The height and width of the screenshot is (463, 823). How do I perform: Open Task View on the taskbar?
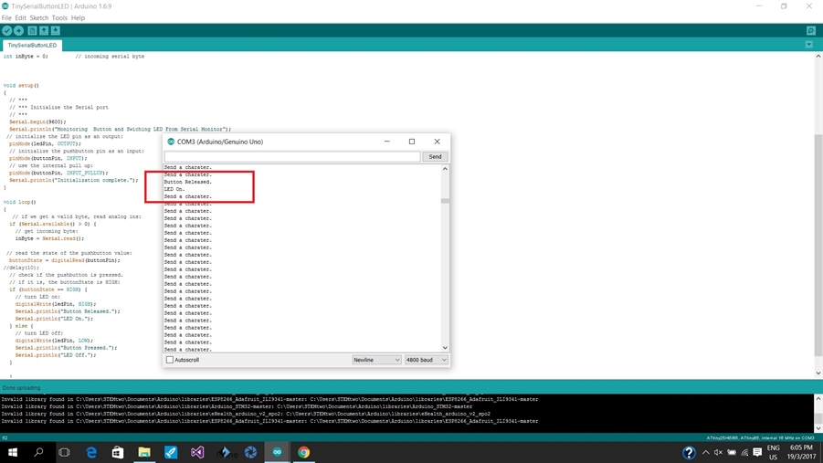tap(64, 452)
